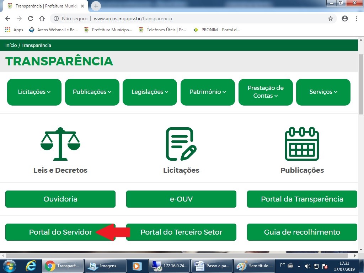Open the Arcos Webmail bookmark
The height and width of the screenshot is (273, 364).
[x=53, y=30]
